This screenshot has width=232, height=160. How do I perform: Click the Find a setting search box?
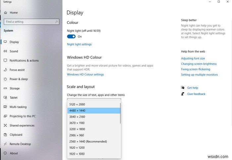coord(31,22)
